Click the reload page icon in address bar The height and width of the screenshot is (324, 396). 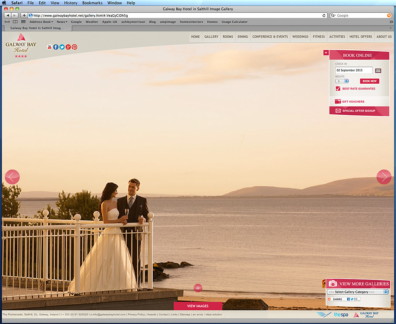[324, 15]
